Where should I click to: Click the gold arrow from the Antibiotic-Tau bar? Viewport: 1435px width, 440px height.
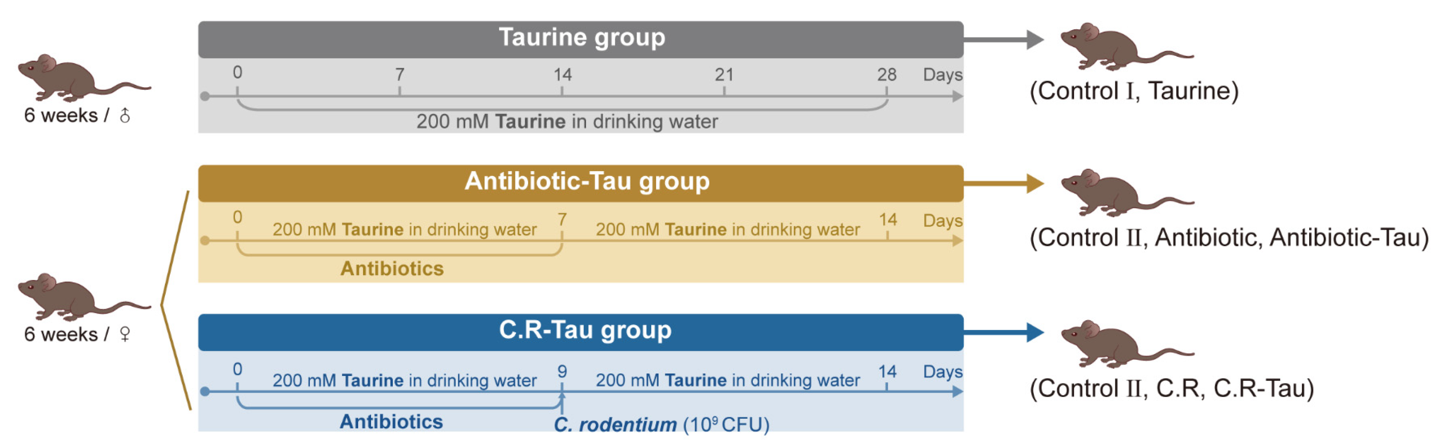[x=1003, y=183]
